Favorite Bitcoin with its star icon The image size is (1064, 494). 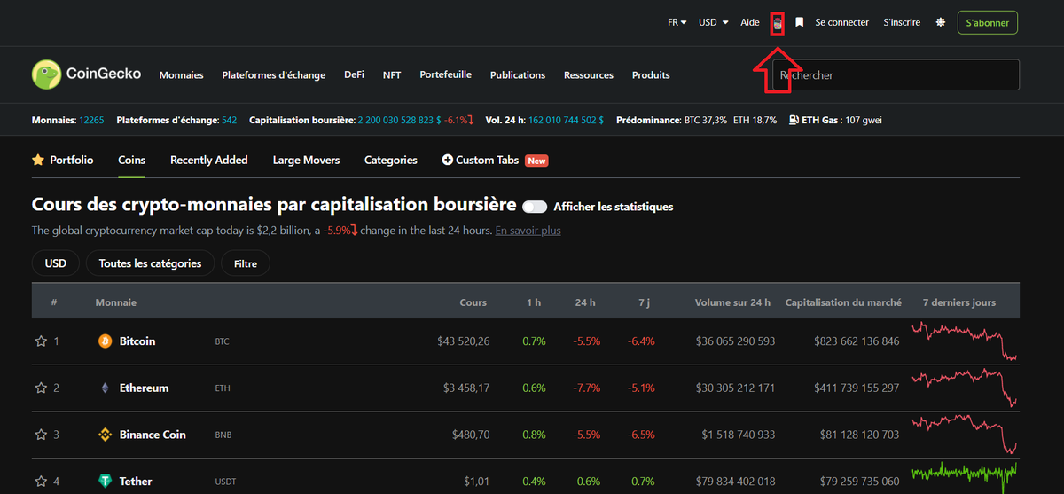[40, 341]
